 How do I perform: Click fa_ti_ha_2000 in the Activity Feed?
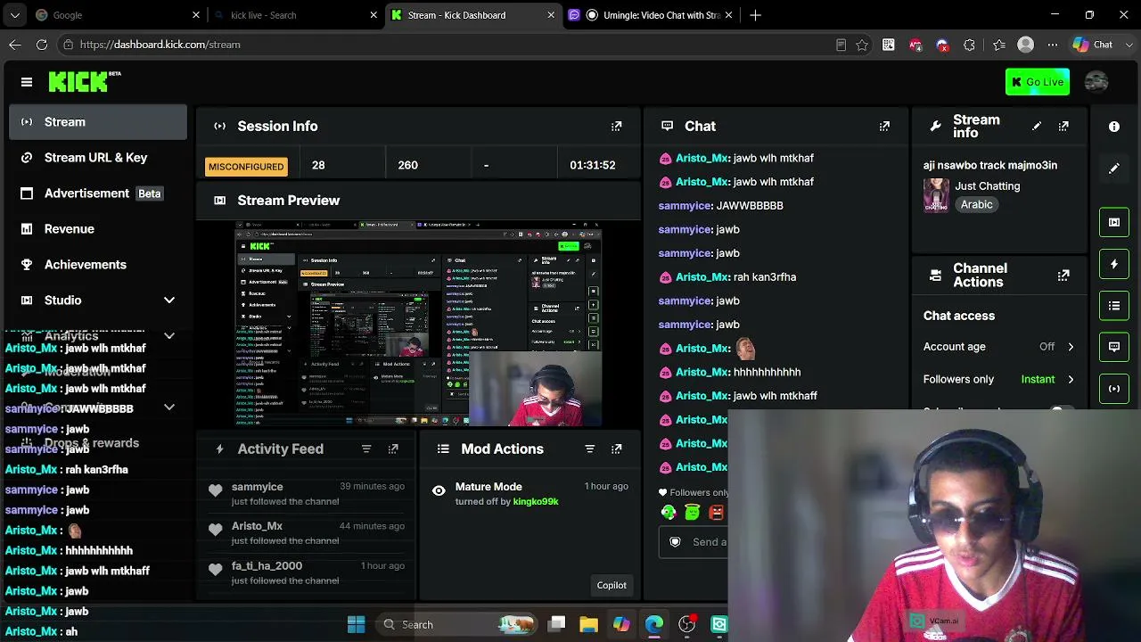click(x=267, y=566)
